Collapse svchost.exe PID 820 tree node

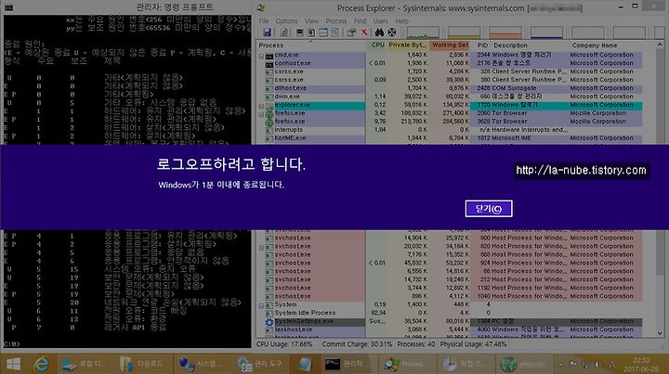click(x=261, y=247)
